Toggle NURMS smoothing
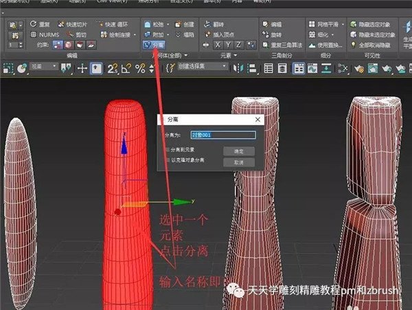Image resolution: width=412 pixels, height=310 pixels. (x=45, y=34)
